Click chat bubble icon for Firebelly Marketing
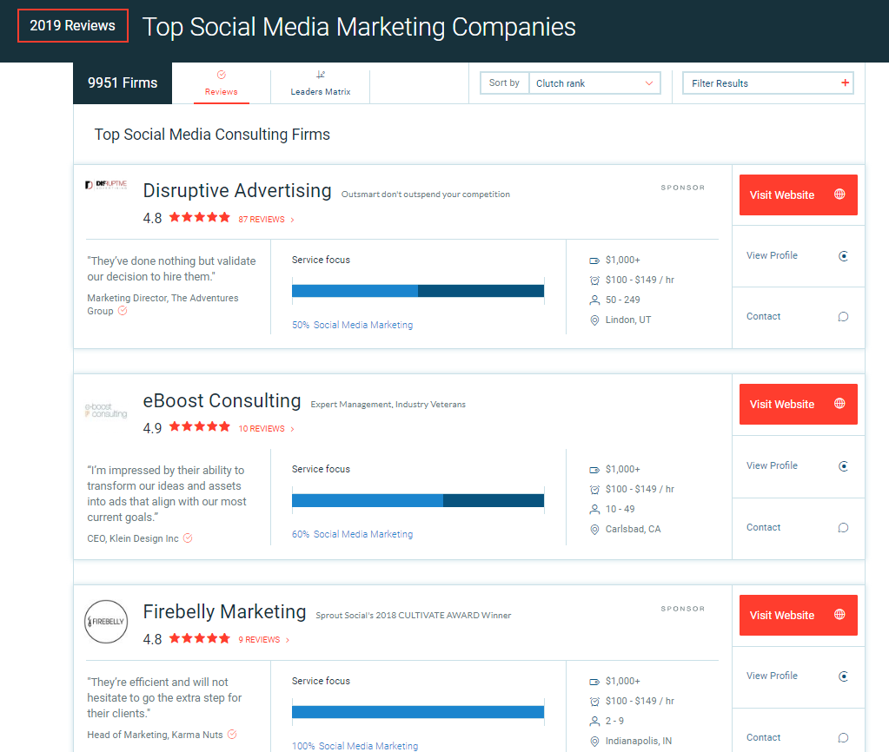This screenshot has width=889, height=752. tap(843, 738)
